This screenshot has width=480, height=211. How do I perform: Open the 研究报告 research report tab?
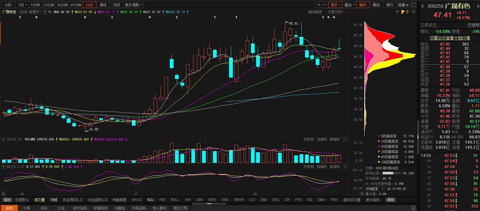pyautogui.click(x=80, y=208)
